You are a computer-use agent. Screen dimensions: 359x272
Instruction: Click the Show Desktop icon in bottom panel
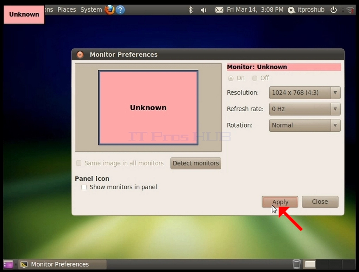(x=8, y=265)
